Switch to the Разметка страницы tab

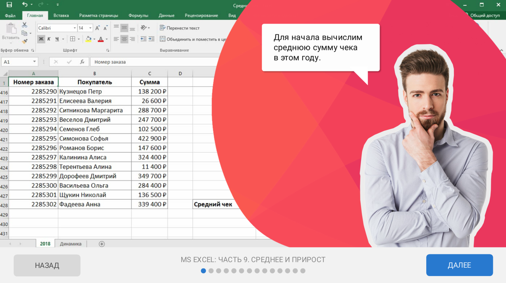[99, 16]
